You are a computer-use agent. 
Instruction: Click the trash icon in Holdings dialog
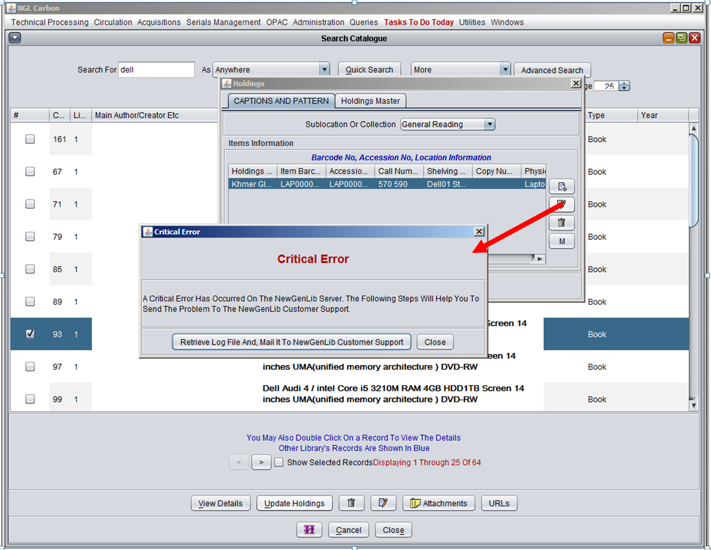561,223
